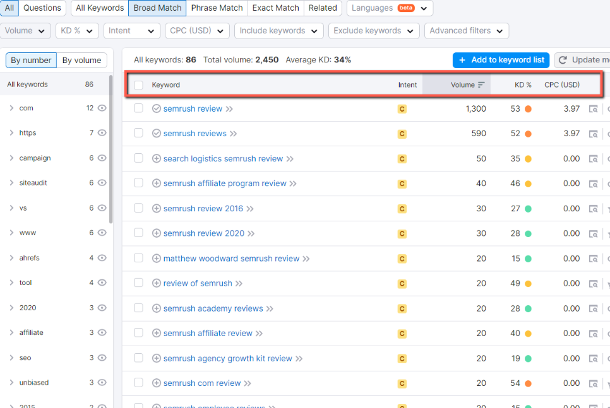Open SERP view icon for semrush review row
Screen dimensions: 610x408
pos(593,109)
